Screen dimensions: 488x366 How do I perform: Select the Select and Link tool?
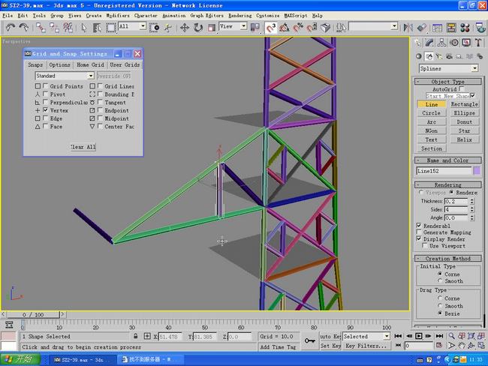pos(41,28)
